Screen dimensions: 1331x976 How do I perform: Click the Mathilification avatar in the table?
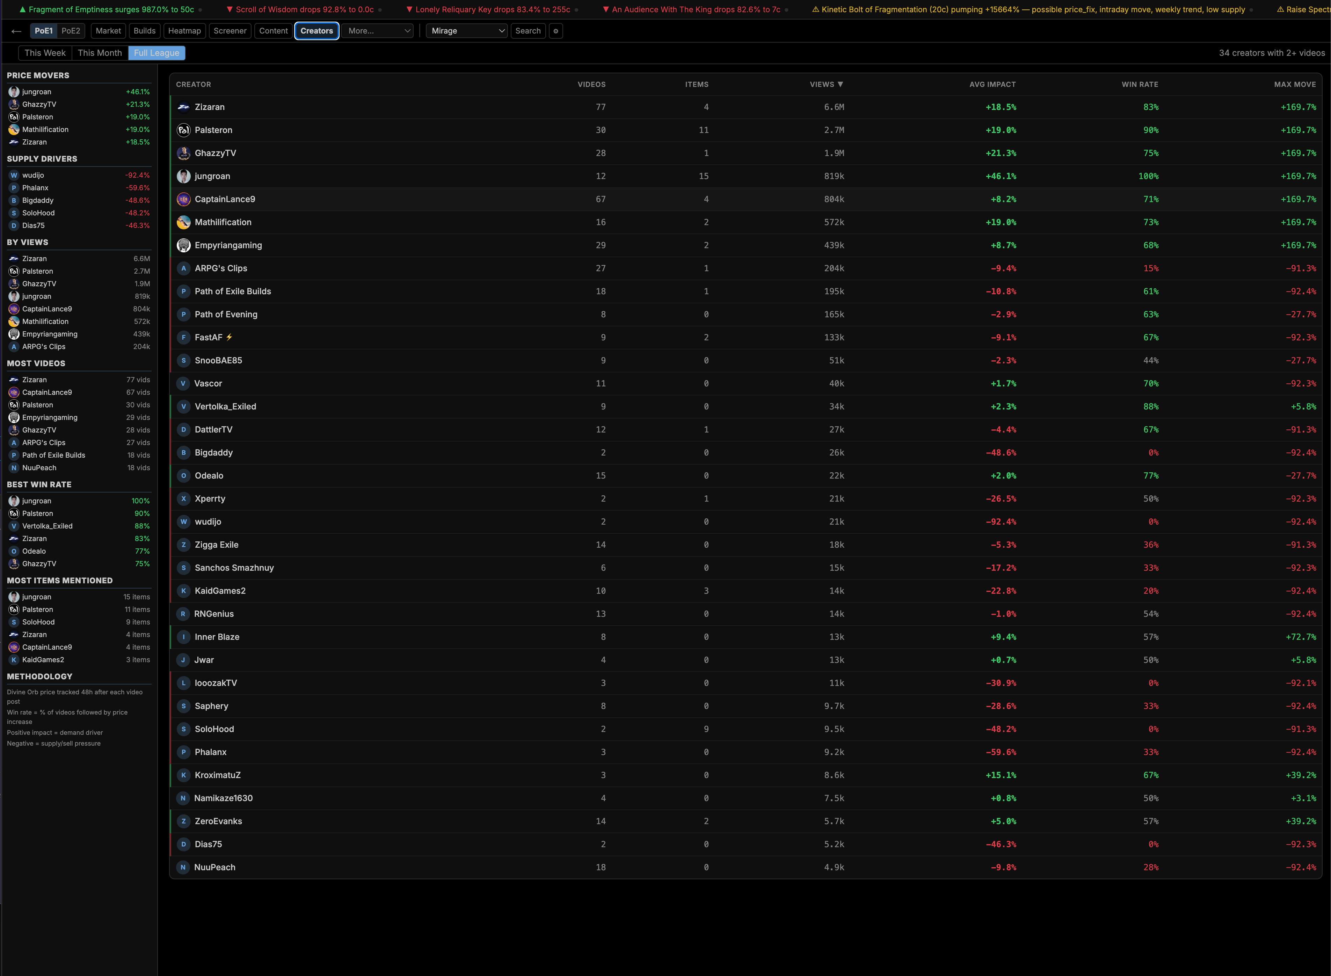183,222
